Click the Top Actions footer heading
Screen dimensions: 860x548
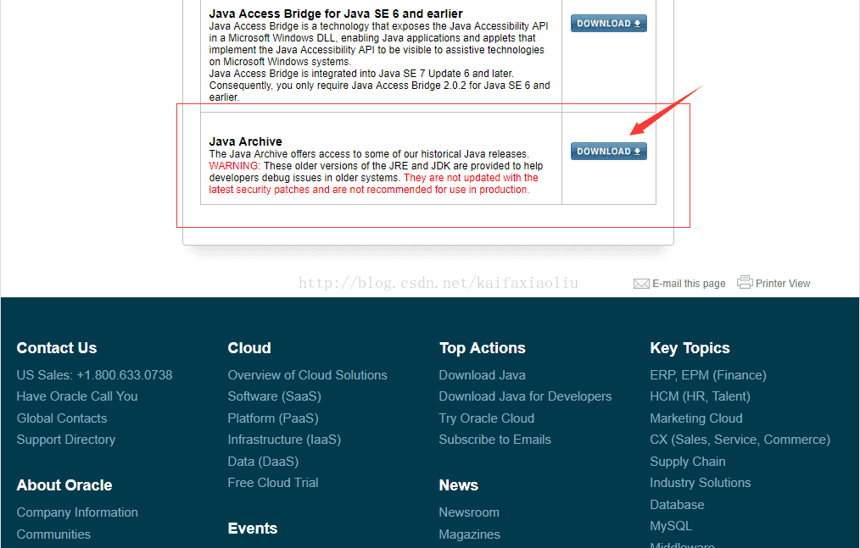point(482,348)
